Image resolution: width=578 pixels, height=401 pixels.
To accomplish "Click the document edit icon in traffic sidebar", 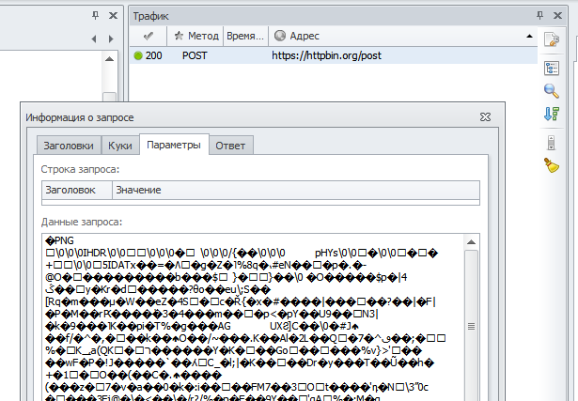I will pyautogui.click(x=552, y=39).
